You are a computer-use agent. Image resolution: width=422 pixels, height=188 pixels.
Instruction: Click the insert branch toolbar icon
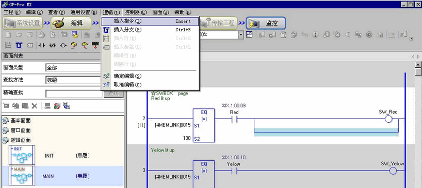click(19, 46)
